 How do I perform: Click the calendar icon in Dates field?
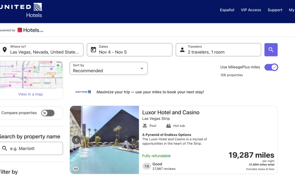tap(93, 50)
